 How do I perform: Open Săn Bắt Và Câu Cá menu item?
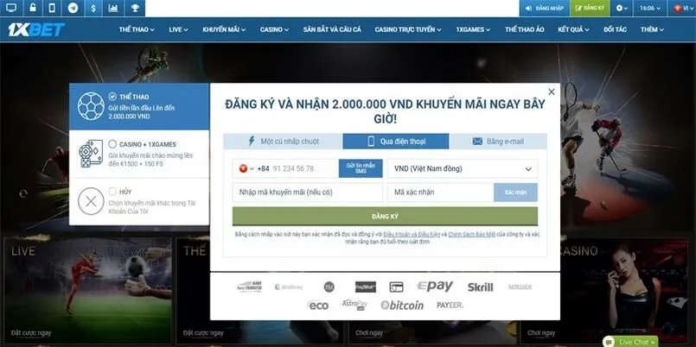click(x=332, y=29)
